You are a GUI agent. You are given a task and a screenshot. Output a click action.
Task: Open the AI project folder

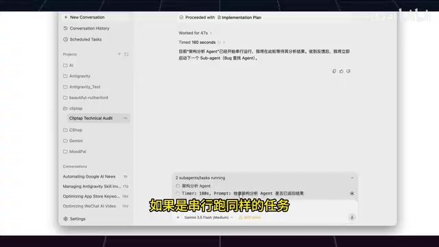pyautogui.click(x=69, y=65)
